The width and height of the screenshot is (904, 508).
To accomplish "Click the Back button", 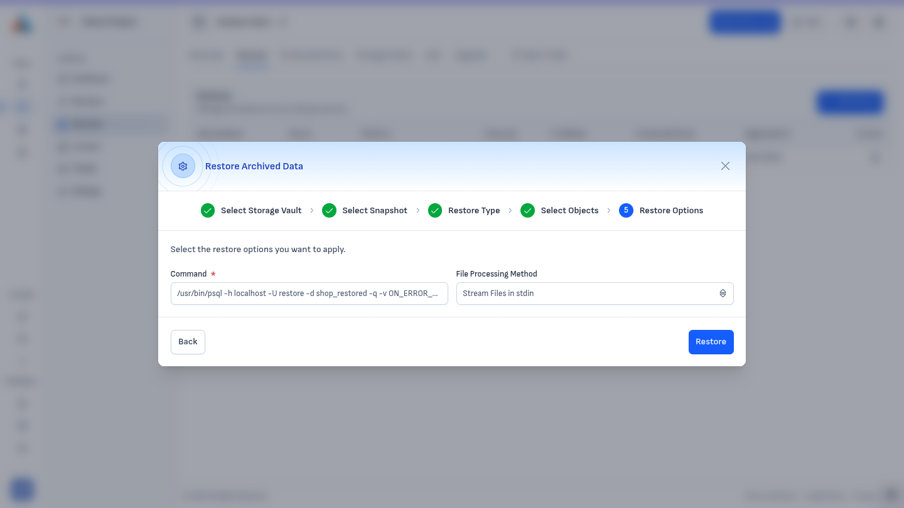I will click(188, 342).
